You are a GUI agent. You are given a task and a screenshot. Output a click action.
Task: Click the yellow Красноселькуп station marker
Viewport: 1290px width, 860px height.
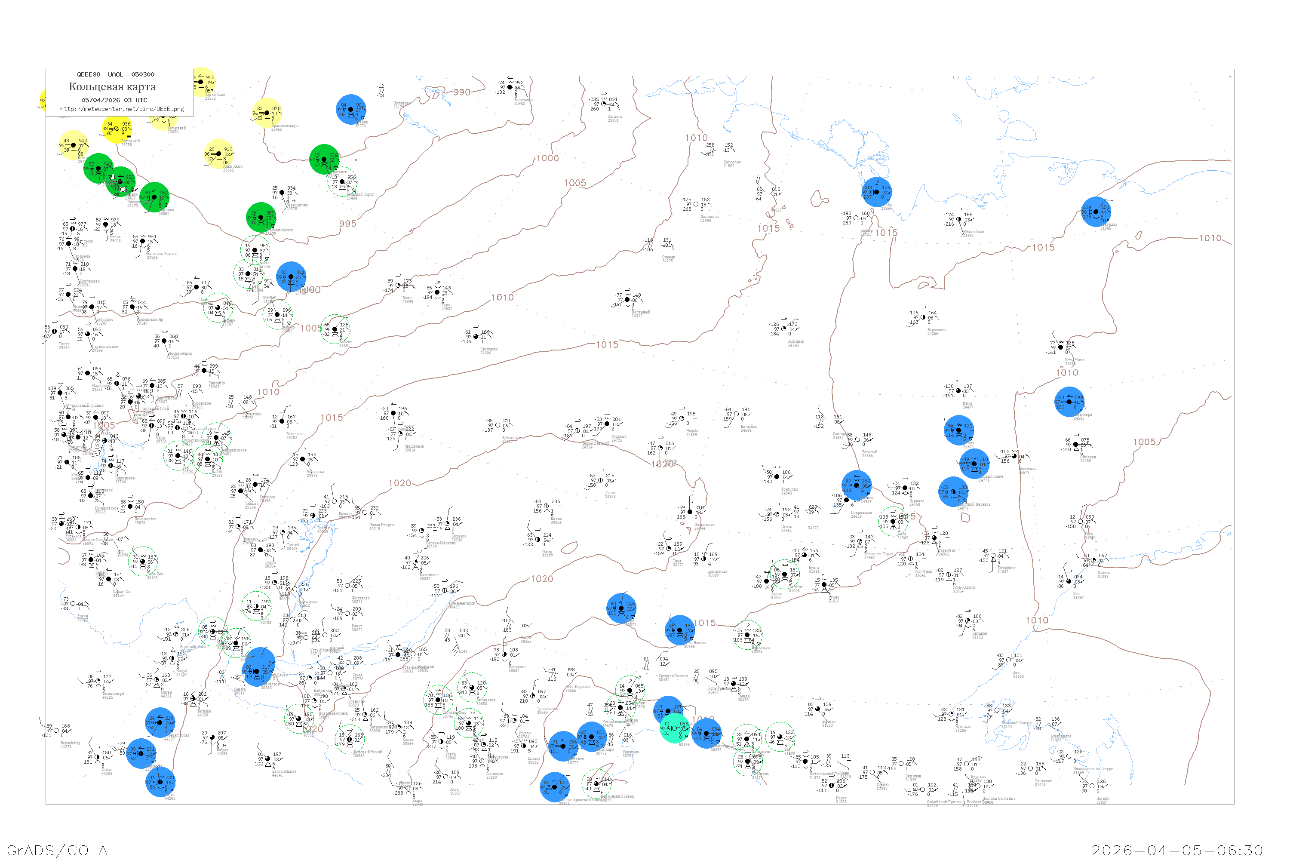click(267, 113)
